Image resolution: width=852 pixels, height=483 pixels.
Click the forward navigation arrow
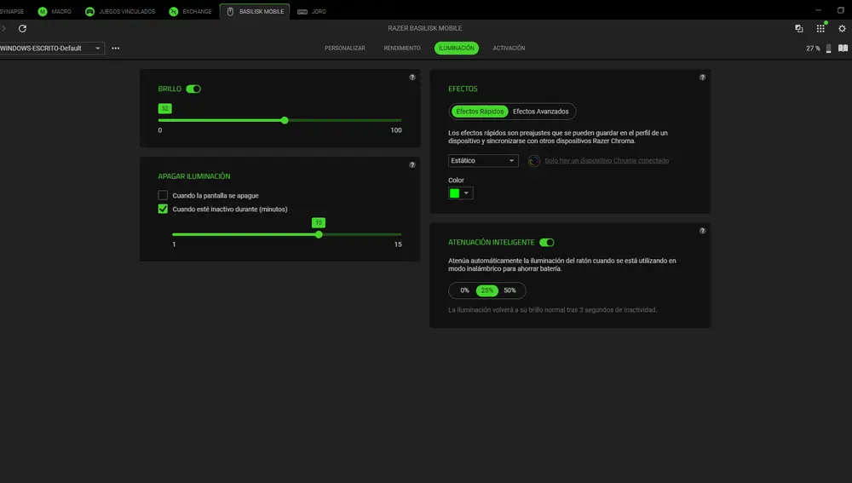click(3, 28)
